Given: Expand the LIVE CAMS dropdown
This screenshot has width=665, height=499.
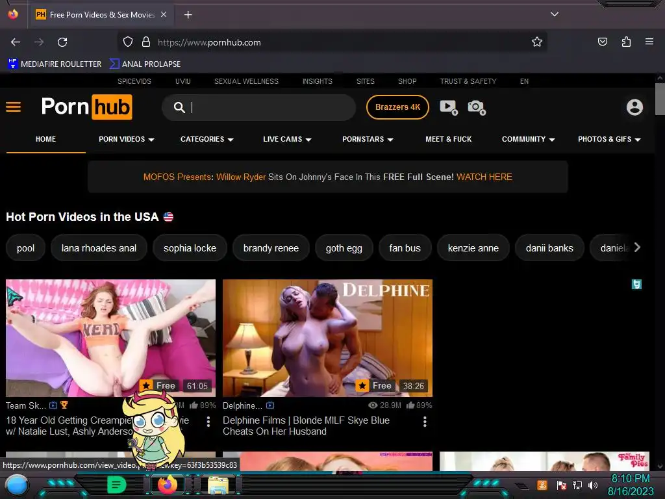Looking at the screenshot, I should [287, 139].
